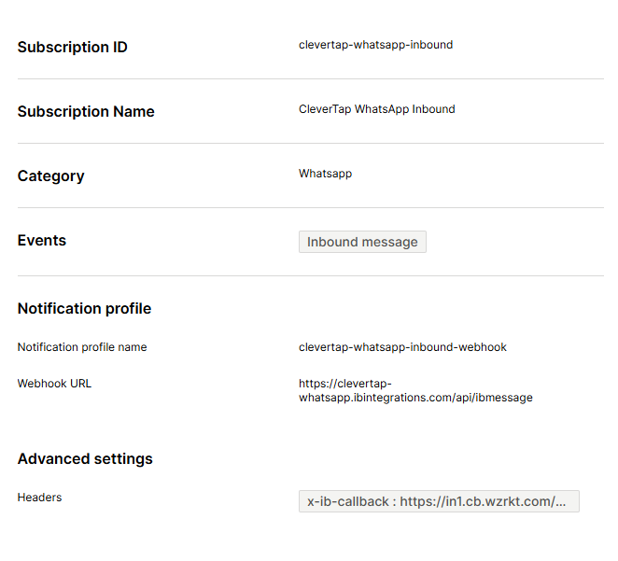Click the Subscription Name label
618x561 pixels.
(x=86, y=112)
